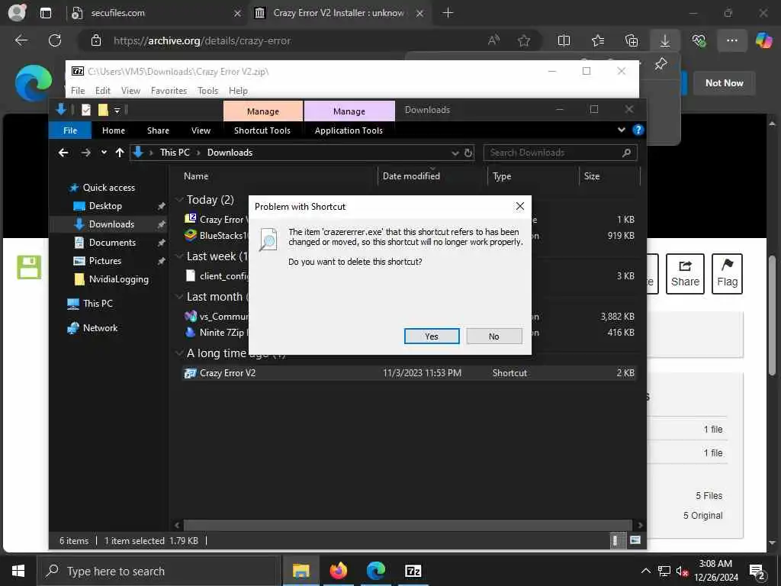Open recent locations dropdown in Explorer
Image resolution: width=781 pixels, height=586 pixels.
coord(104,153)
